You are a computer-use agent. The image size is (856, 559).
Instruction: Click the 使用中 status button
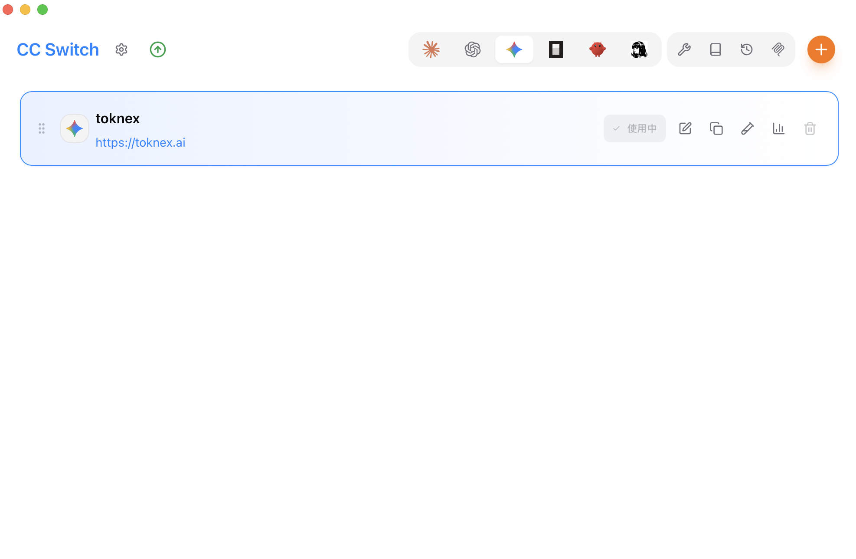(635, 128)
